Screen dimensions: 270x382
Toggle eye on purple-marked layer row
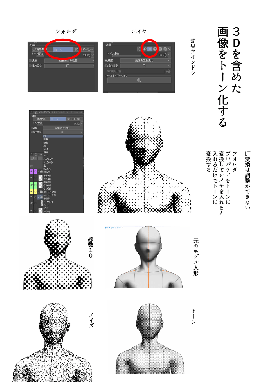(32, 171)
